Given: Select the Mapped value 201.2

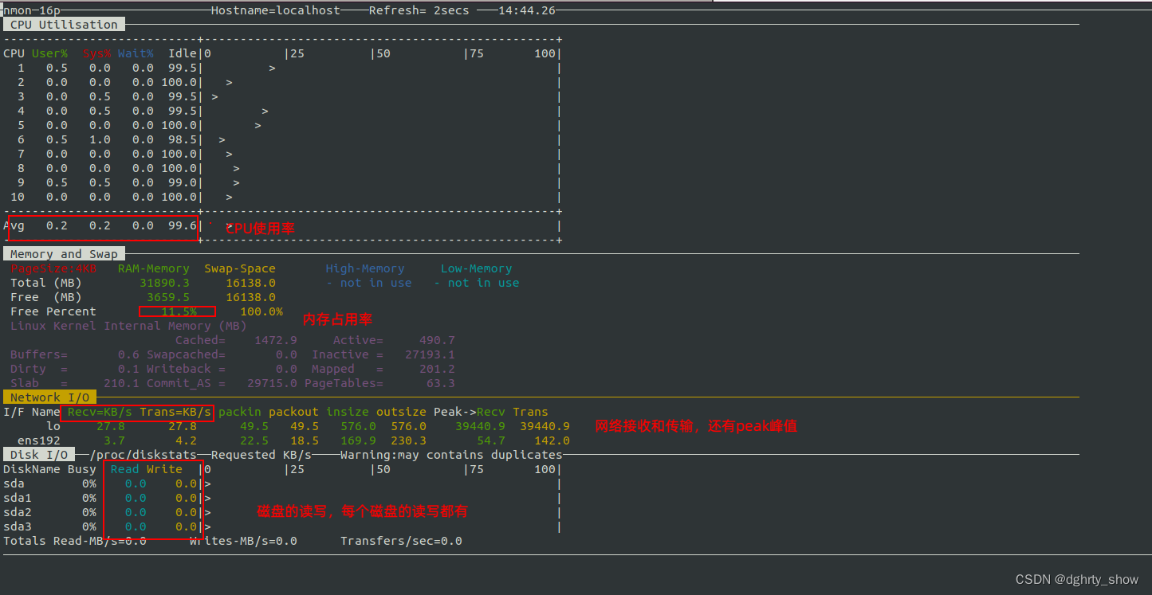Looking at the screenshot, I should click(x=437, y=369).
